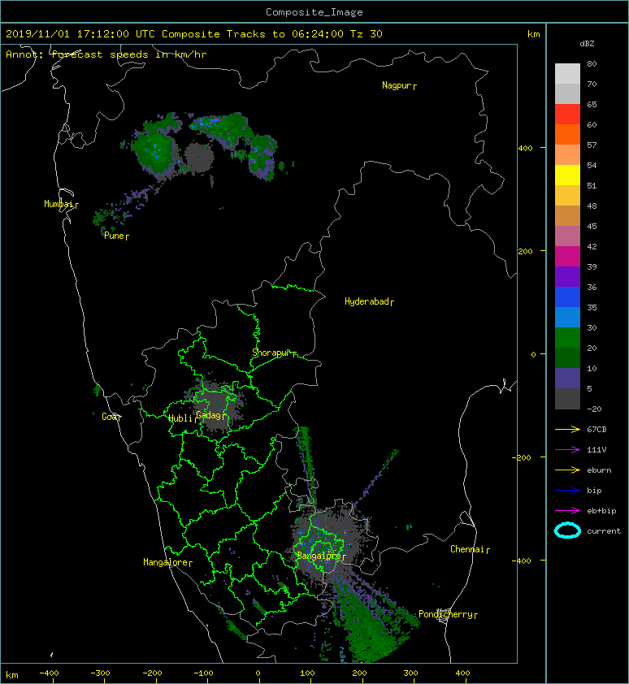629x684 pixels.
Task: Click the cyan 'current' ellipse legend icon
Action: tap(567, 530)
